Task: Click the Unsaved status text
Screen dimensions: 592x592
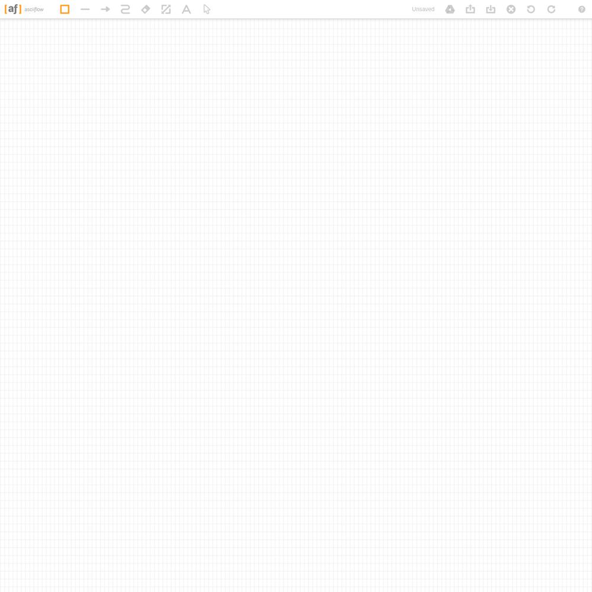Action: [x=423, y=9]
